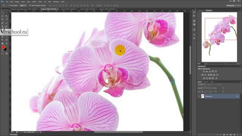The image size is (242, 136).
Task: Open the Help menu
Action: (62, 2)
